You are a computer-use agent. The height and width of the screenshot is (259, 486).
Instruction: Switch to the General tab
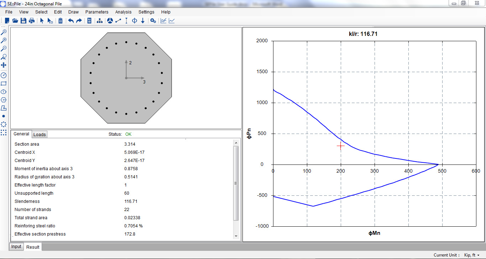point(21,134)
